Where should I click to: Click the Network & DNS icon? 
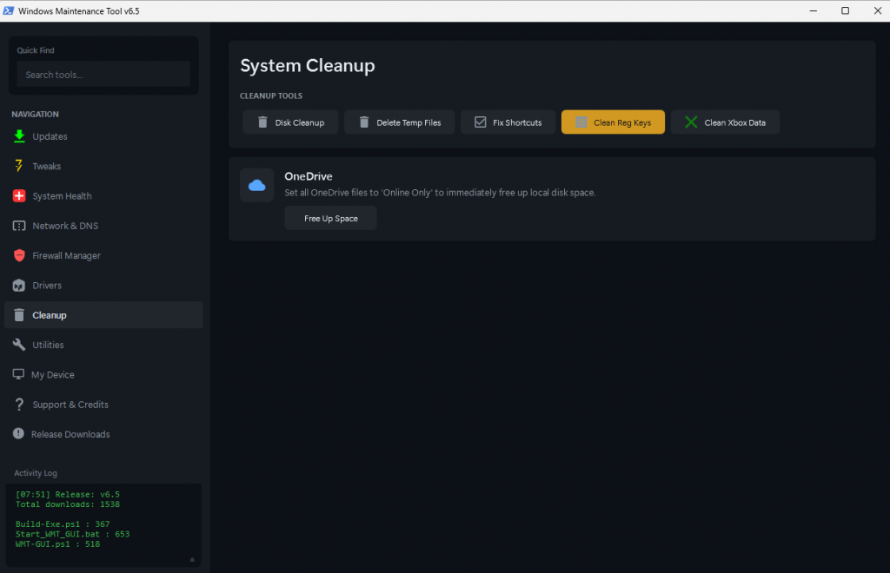tap(19, 226)
